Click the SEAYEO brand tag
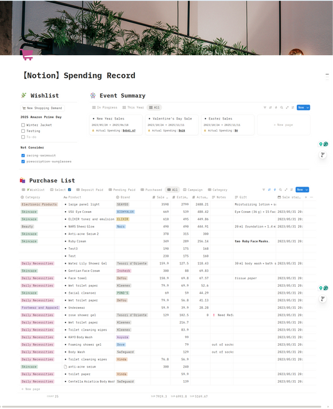The height and width of the screenshot is (409, 333). (122, 204)
